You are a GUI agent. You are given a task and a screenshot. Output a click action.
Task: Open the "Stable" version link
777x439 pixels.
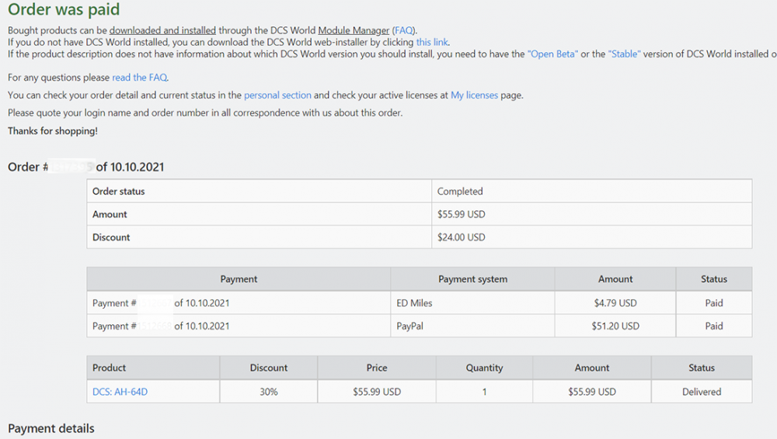coord(625,54)
